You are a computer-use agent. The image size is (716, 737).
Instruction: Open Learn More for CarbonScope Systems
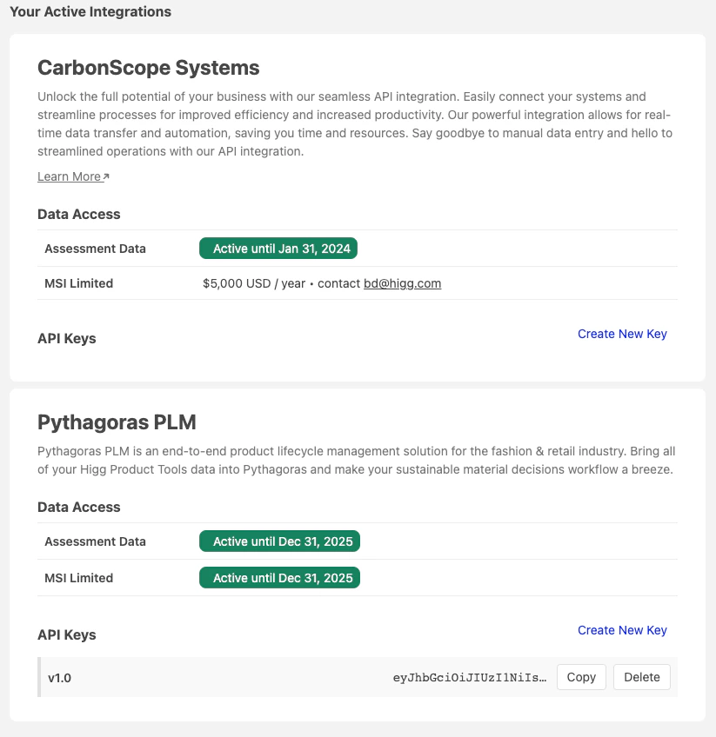click(67, 176)
